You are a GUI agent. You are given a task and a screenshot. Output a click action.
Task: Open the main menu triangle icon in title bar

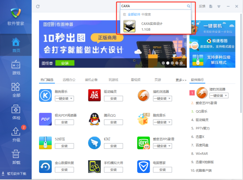219,6
